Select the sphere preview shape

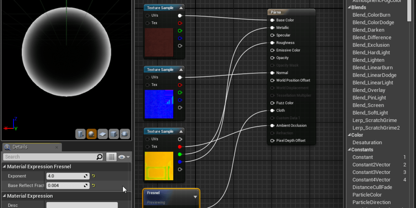(x=92, y=134)
